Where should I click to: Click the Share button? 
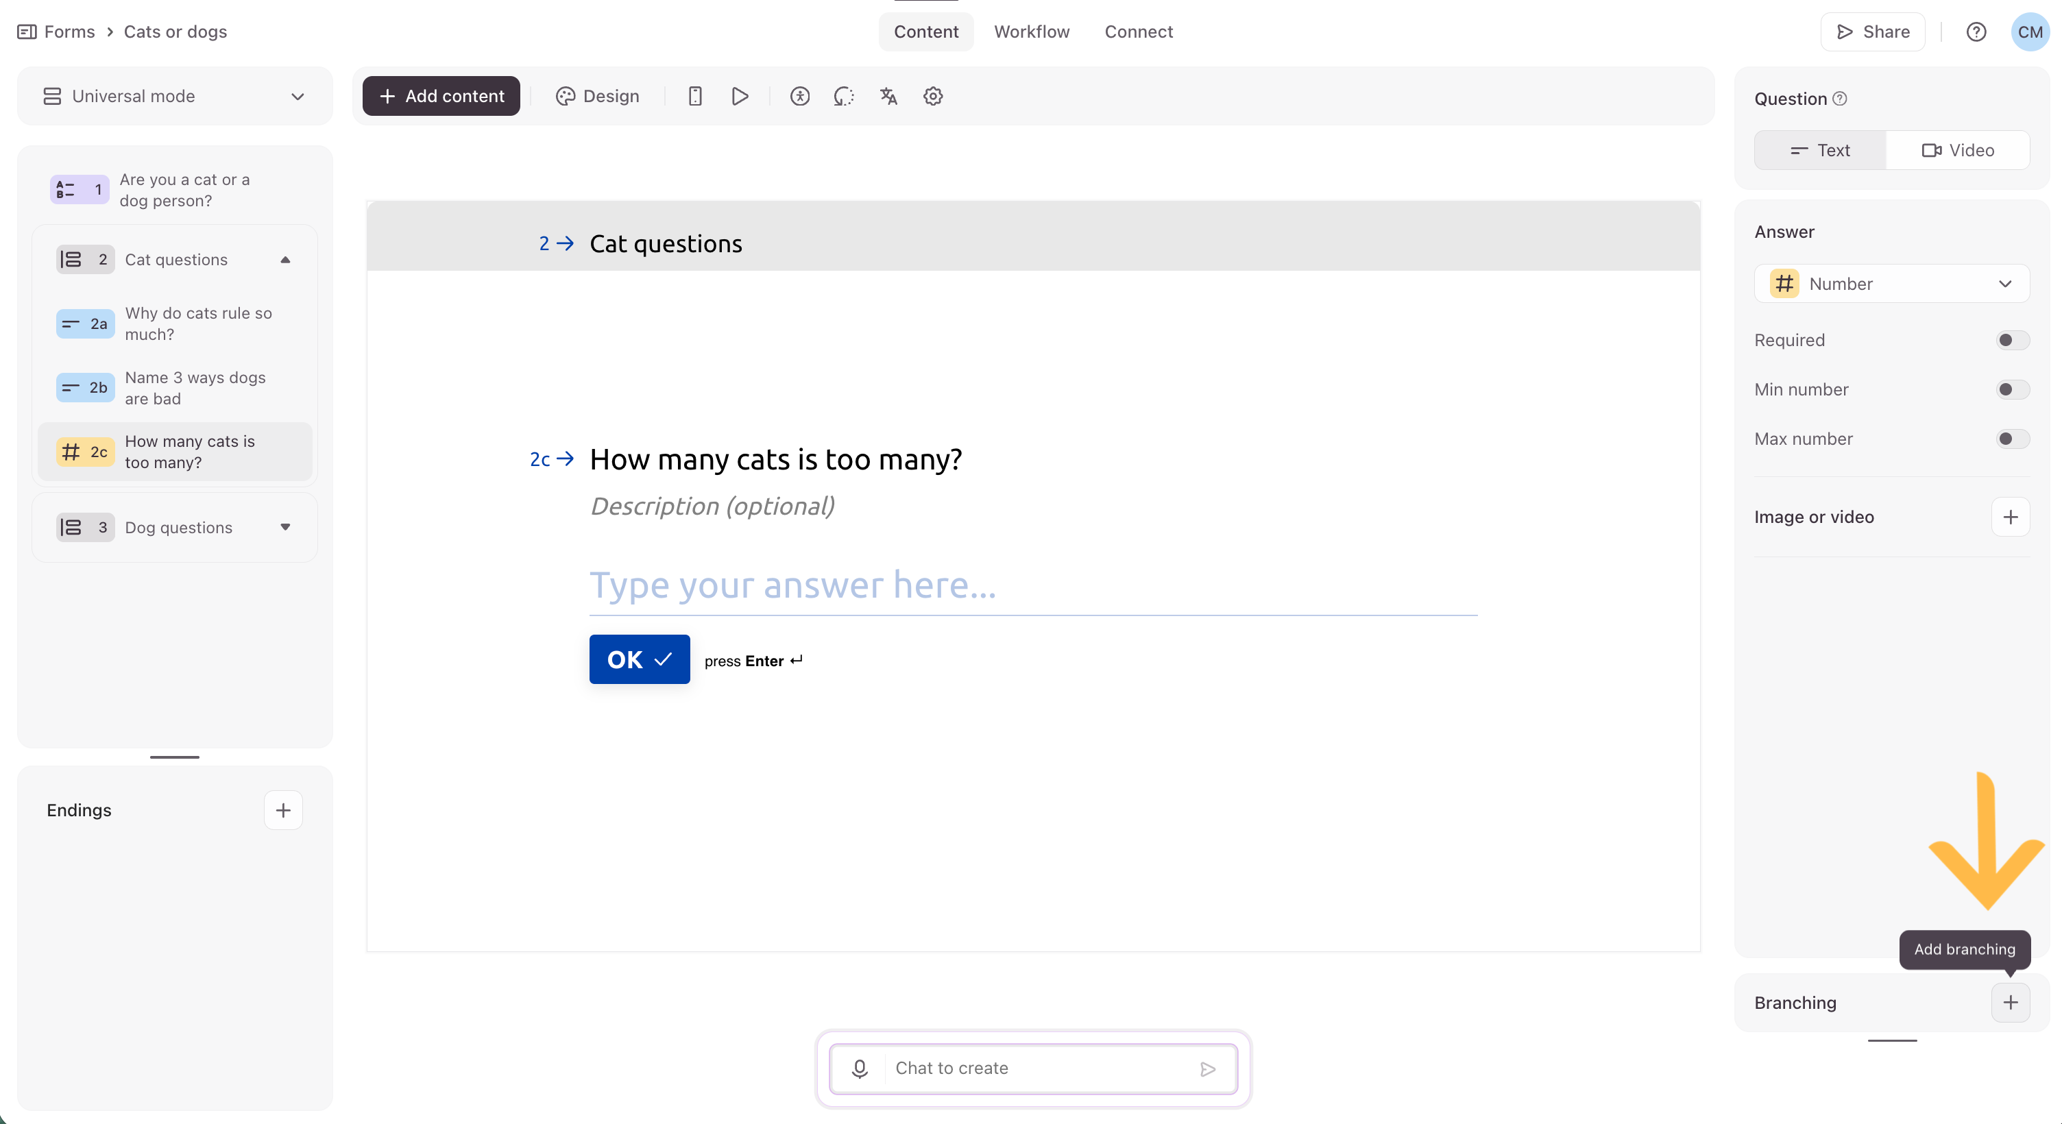point(1872,32)
